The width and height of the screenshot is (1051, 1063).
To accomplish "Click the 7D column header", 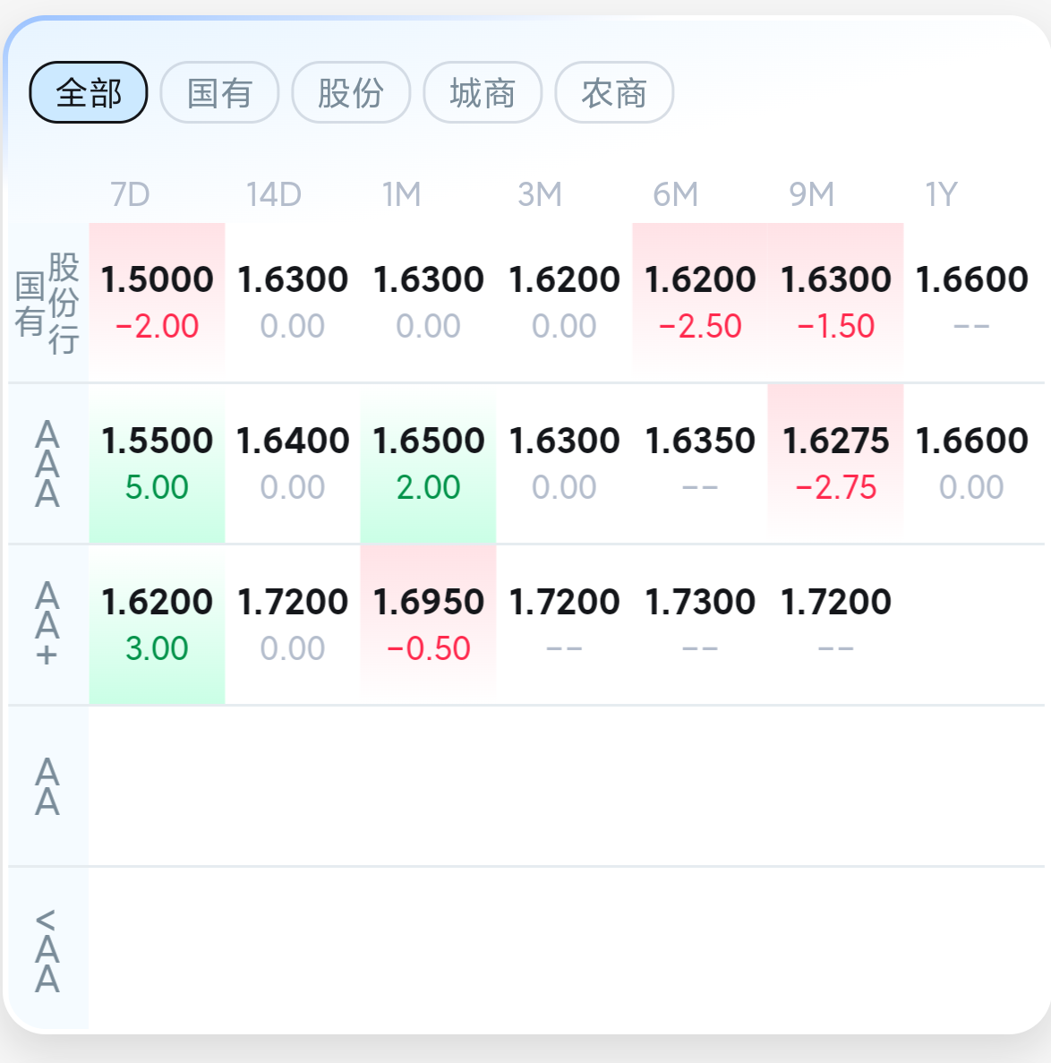I will (130, 194).
